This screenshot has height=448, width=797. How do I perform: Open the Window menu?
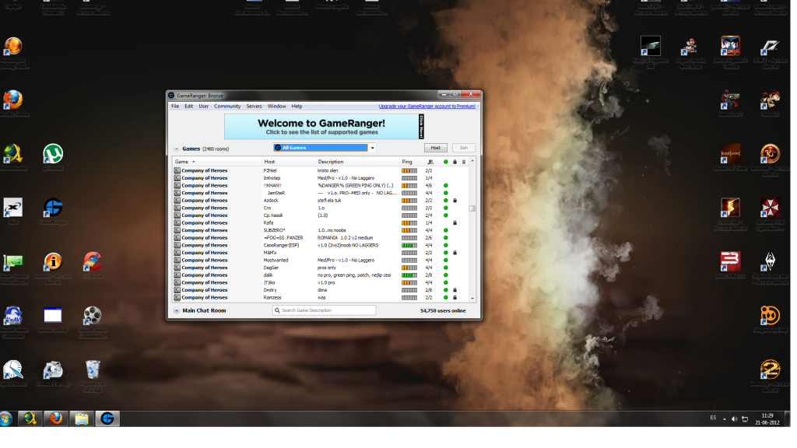coord(276,106)
